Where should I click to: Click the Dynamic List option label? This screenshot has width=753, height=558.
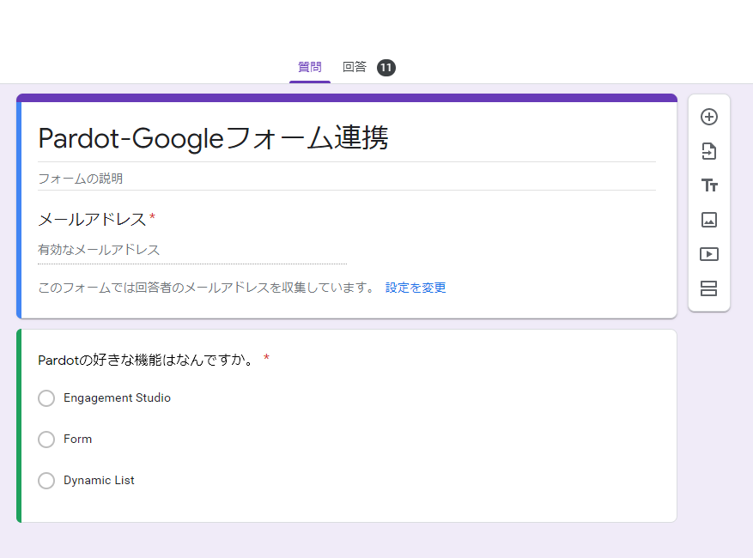[x=99, y=481]
